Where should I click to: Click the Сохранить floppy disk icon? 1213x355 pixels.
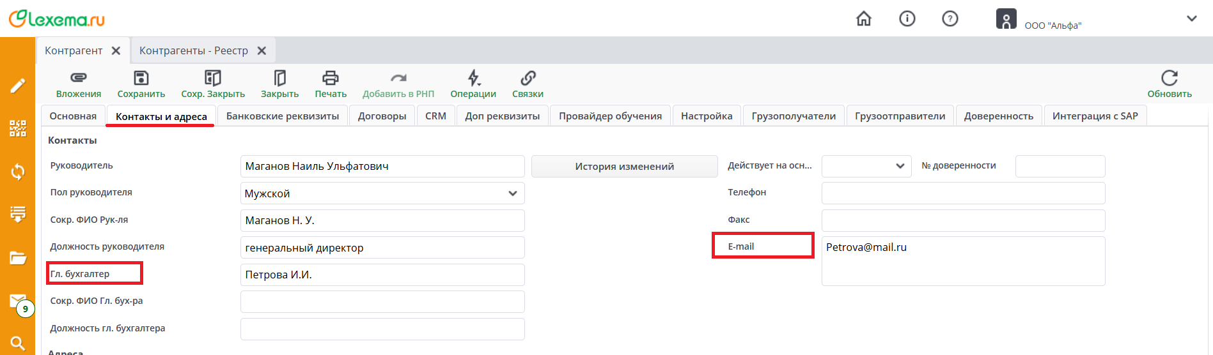pos(141,78)
